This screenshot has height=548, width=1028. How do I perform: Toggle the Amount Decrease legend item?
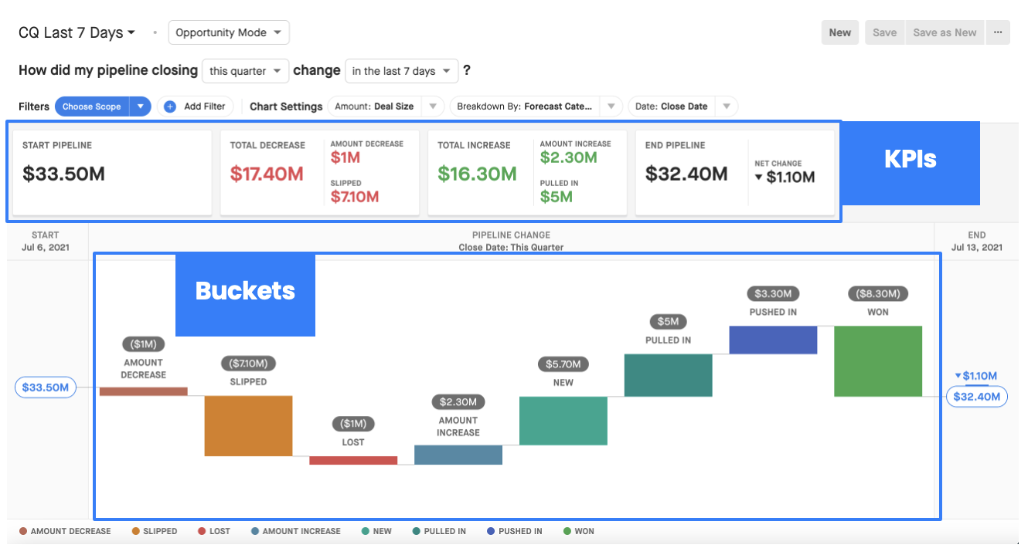[66, 531]
